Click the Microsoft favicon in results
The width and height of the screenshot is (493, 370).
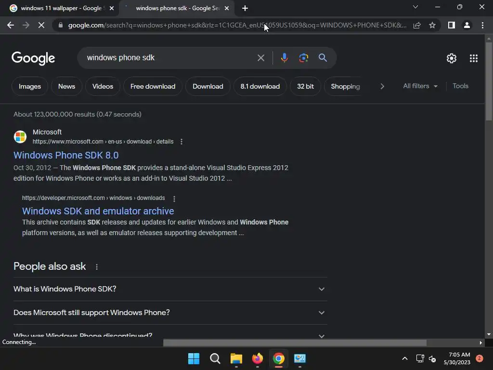(x=20, y=137)
